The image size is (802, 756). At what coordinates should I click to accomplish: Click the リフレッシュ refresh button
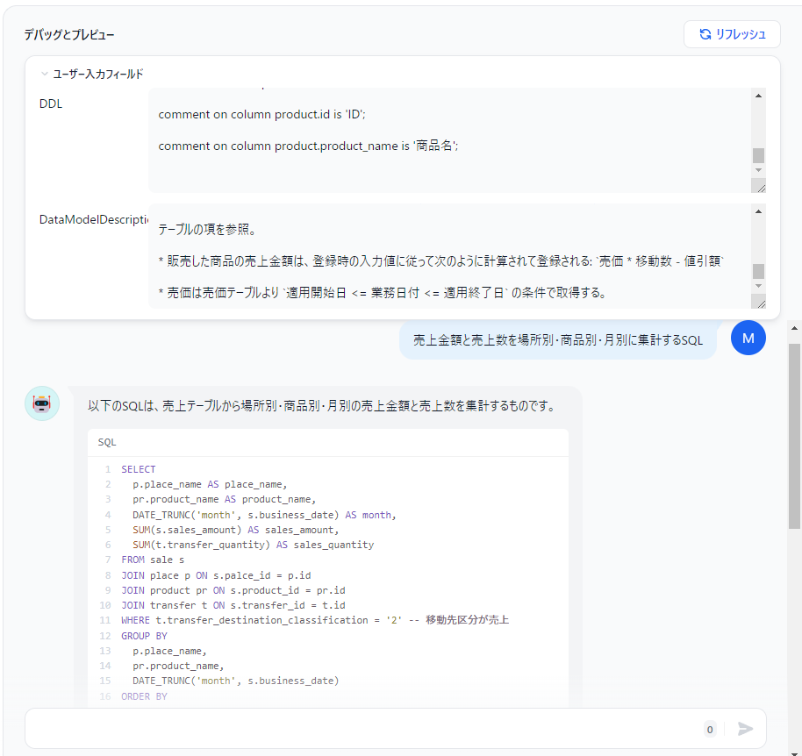732,34
